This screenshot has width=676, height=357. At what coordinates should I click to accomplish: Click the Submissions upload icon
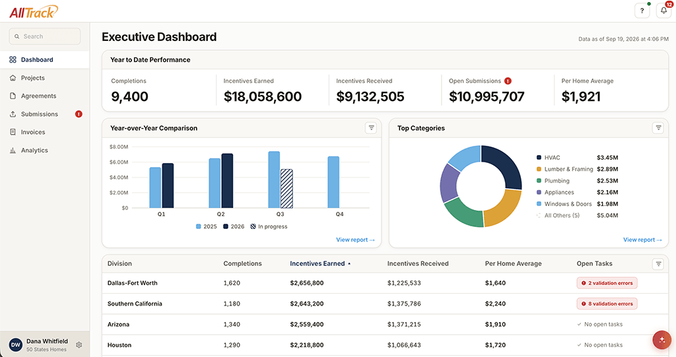[x=13, y=114]
